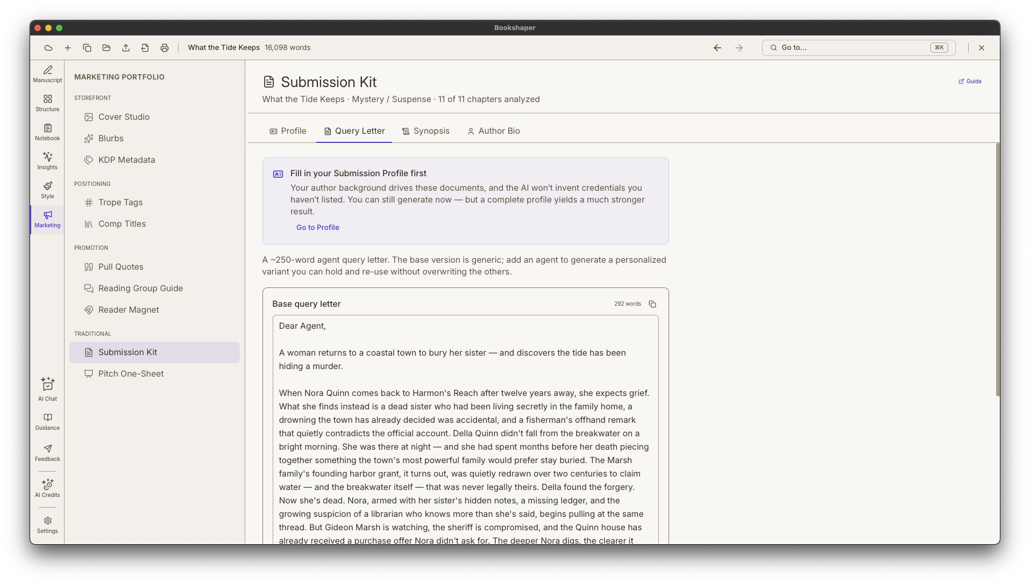Click the vertical scrollbar of content area
This screenshot has height=584, width=1030.
click(x=997, y=270)
